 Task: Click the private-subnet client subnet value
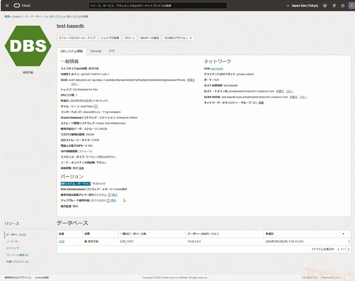pos(245,74)
